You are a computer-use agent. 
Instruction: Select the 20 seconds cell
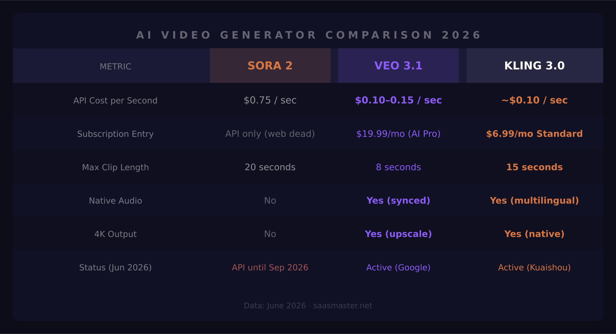point(270,167)
